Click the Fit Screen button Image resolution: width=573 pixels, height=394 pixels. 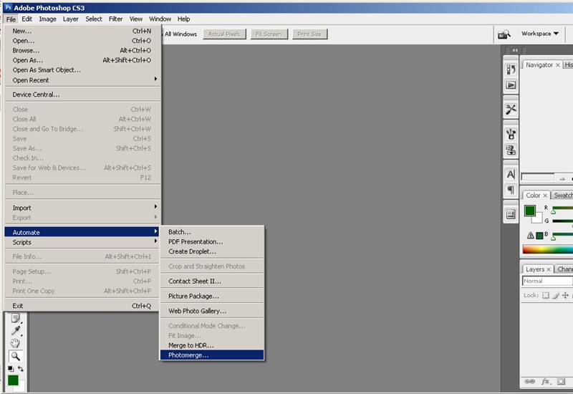(269, 34)
